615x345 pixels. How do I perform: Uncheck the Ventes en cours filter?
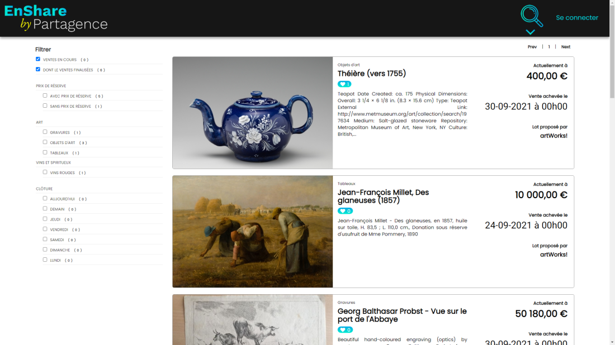point(38,59)
